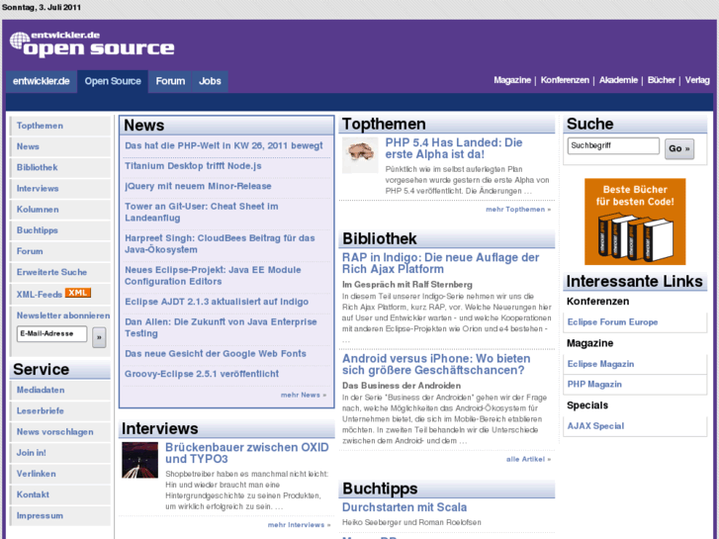Viewport: 719px width, 539px height.
Task: Open Tower Git cheat sheet news item
Action: (x=202, y=213)
